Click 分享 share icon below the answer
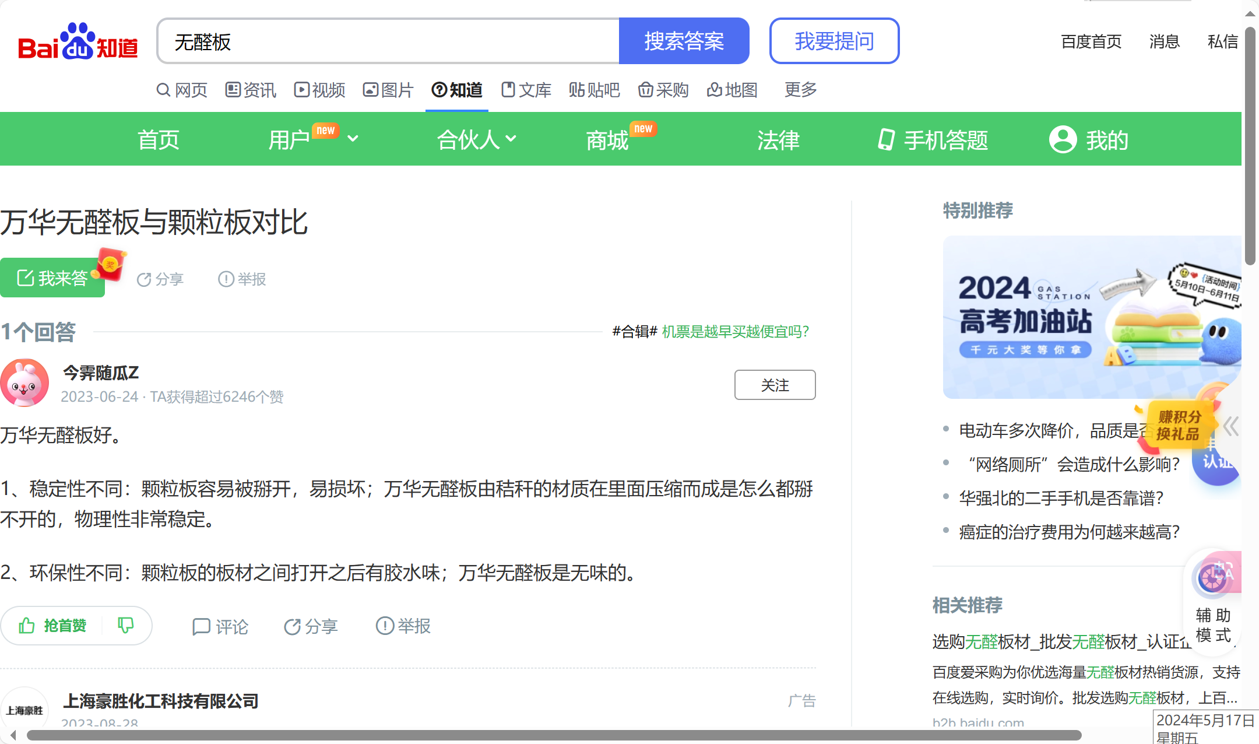1259x744 pixels. 292,627
